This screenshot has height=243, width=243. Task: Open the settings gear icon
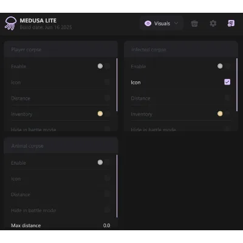(213, 24)
